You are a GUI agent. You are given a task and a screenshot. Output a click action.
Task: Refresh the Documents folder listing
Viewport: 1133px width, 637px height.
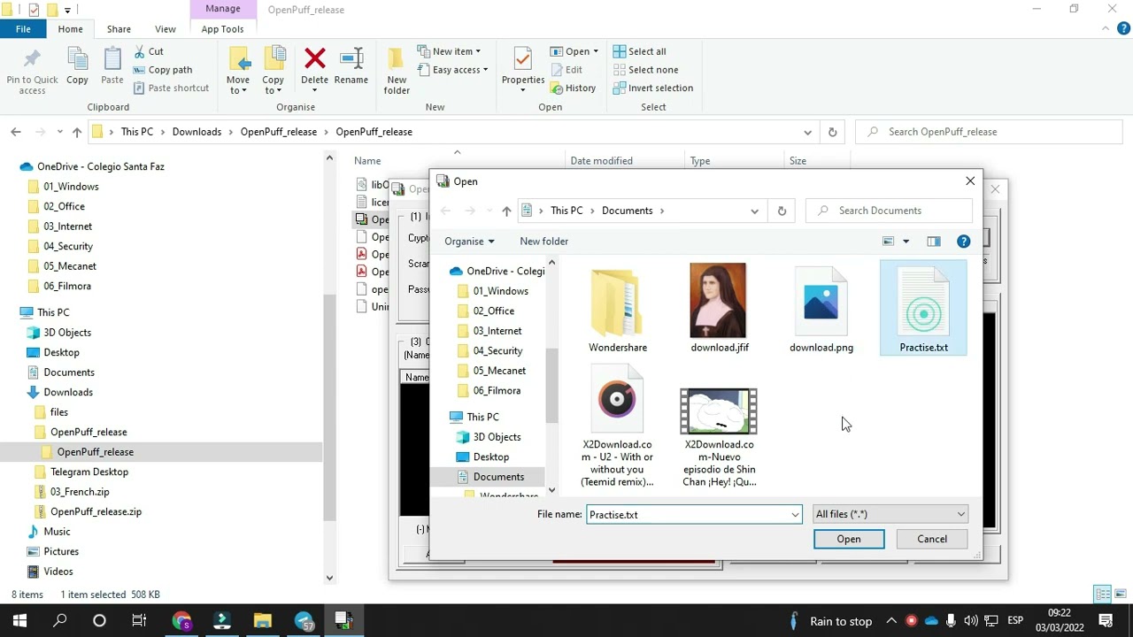click(x=782, y=211)
